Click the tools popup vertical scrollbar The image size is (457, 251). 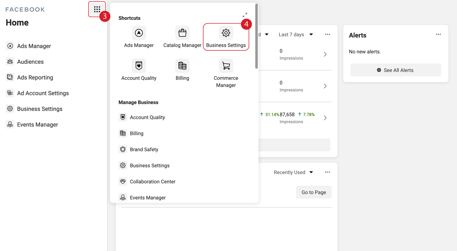click(256, 36)
